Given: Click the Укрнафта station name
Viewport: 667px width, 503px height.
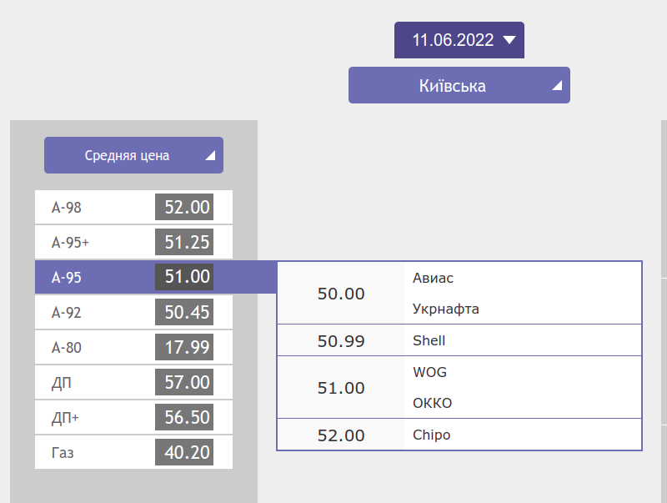Looking at the screenshot, I should pyautogui.click(x=445, y=309).
